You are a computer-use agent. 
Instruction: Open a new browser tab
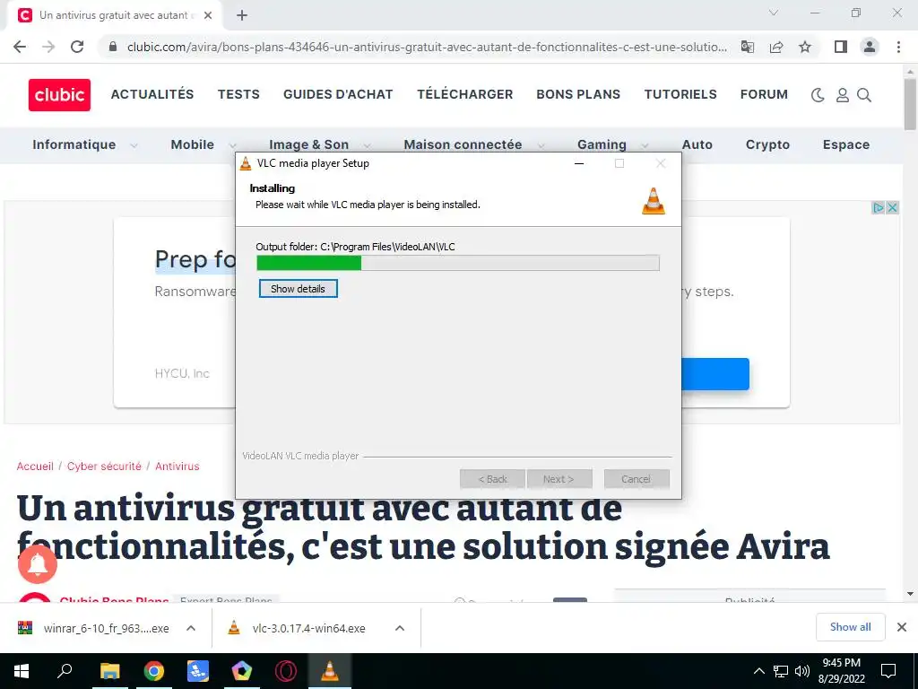tap(242, 15)
